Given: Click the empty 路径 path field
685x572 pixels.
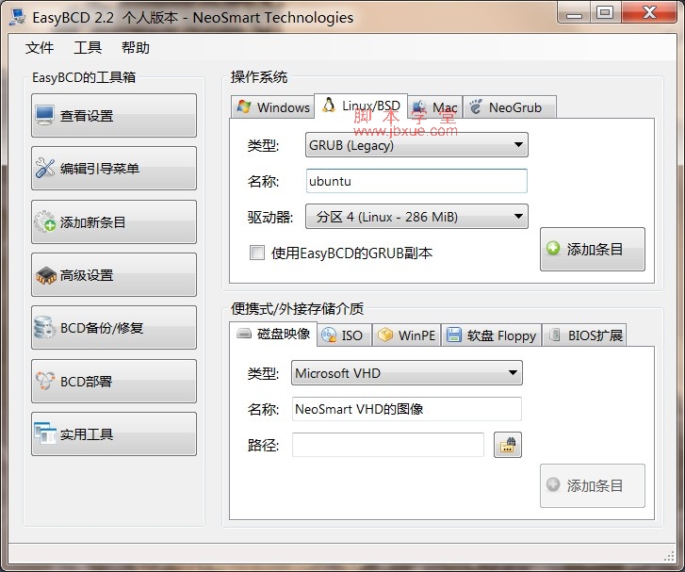Looking at the screenshot, I should [388, 445].
